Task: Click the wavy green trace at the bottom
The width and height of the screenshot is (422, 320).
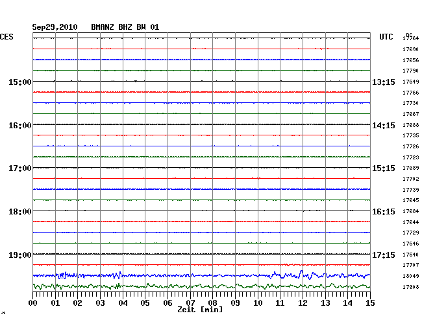Action: [x=201, y=286]
